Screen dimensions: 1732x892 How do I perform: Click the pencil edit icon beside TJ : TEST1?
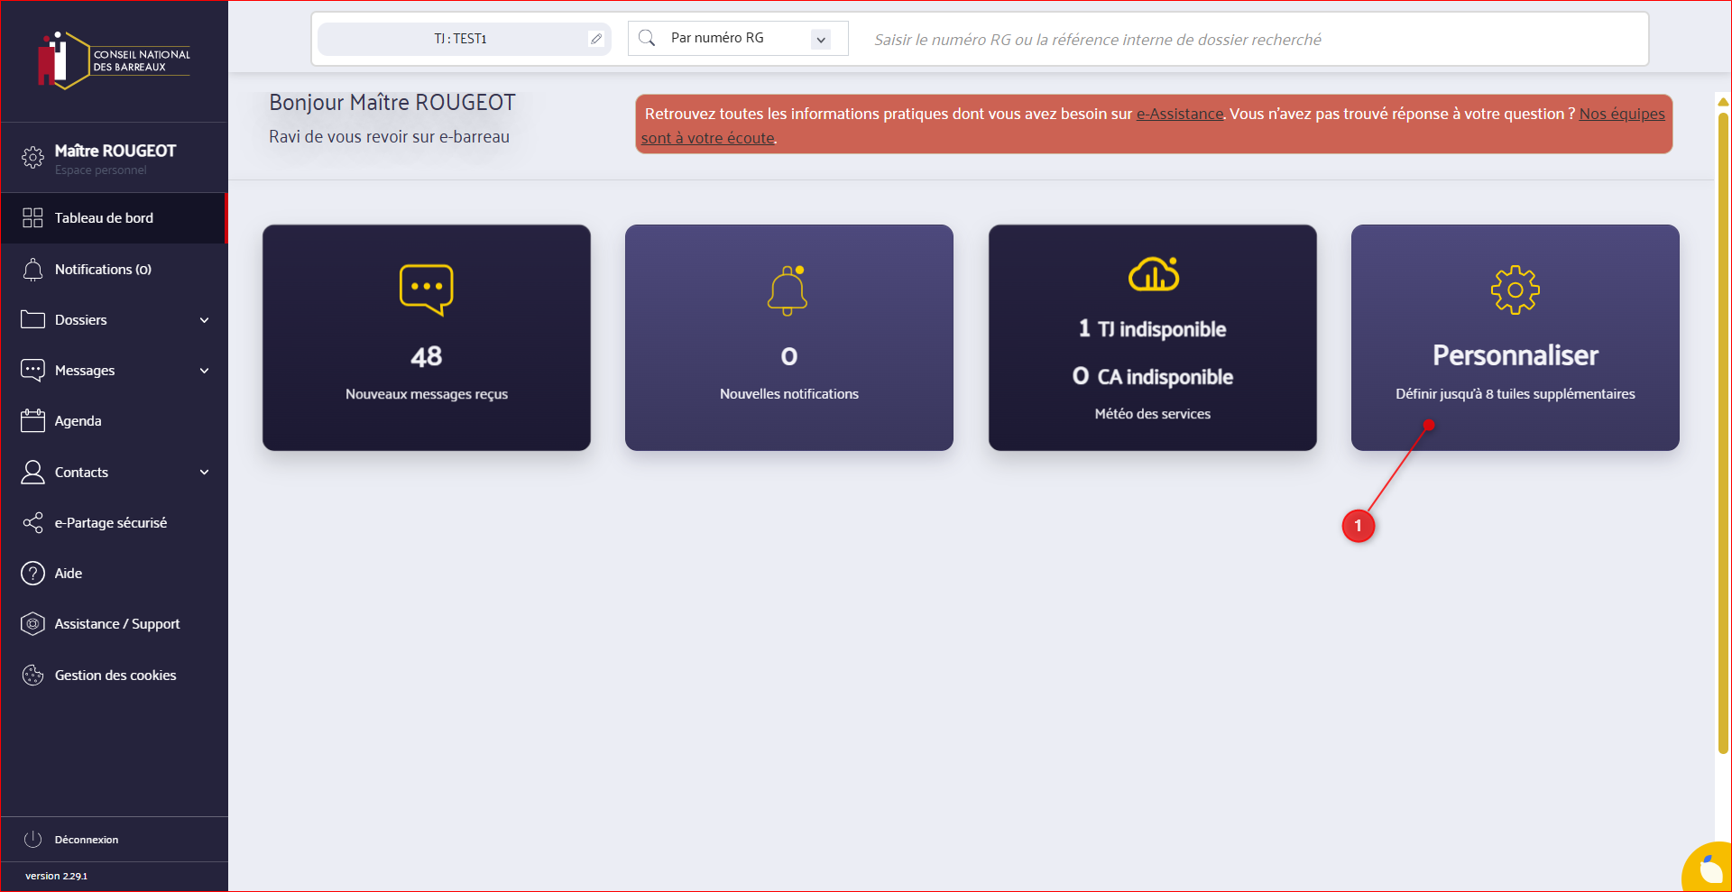pyautogui.click(x=595, y=39)
